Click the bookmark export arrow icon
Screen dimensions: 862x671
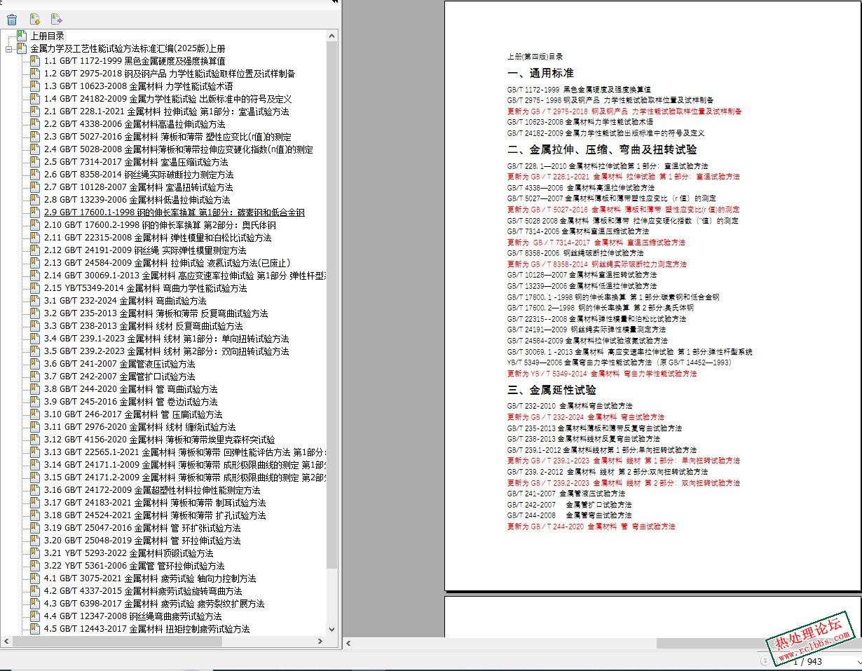coord(57,19)
